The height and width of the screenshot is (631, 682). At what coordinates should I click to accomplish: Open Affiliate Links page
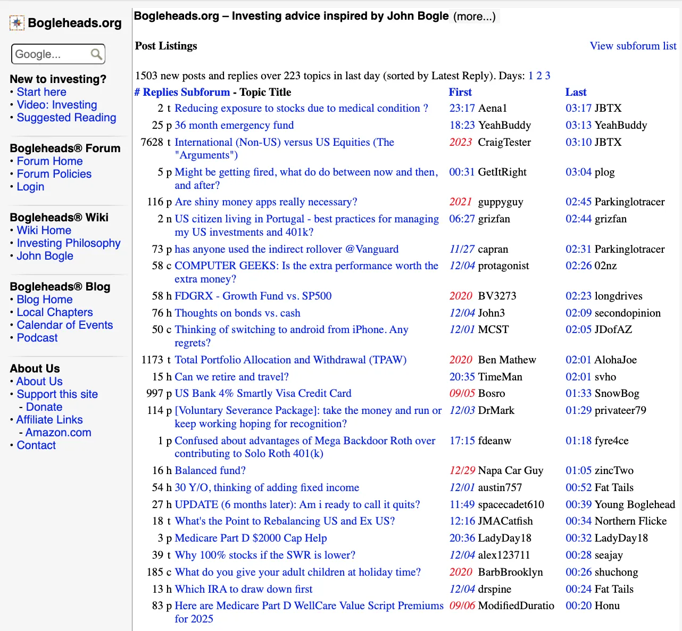click(49, 420)
